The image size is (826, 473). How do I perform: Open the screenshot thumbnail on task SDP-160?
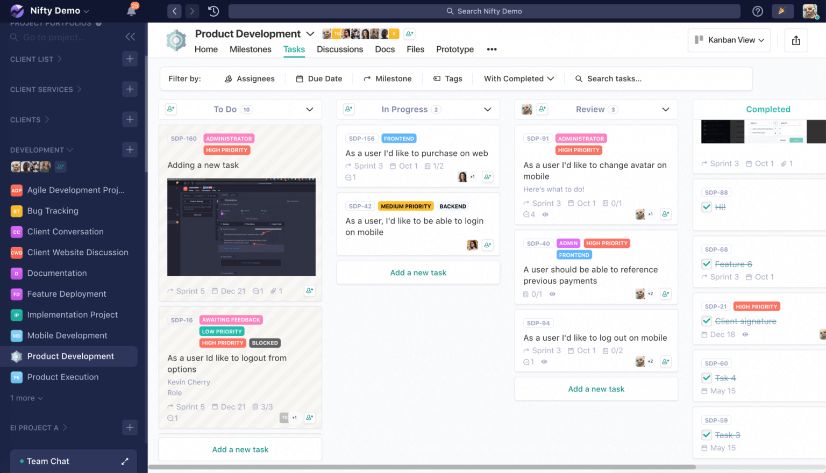[x=241, y=226]
